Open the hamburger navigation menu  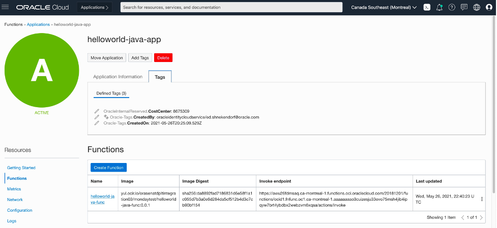tap(5, 7)
